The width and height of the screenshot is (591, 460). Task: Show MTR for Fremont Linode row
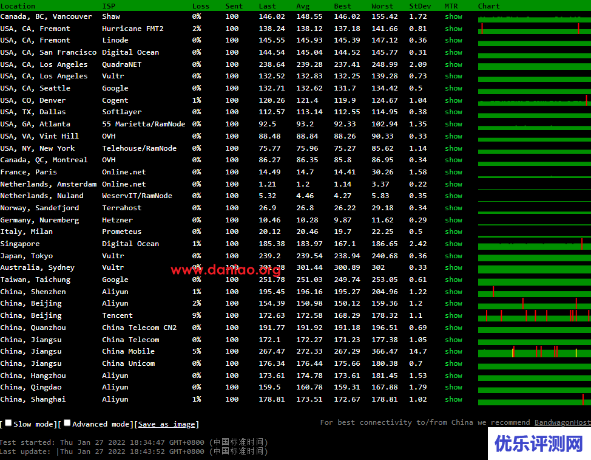click(x=453, y=40)
